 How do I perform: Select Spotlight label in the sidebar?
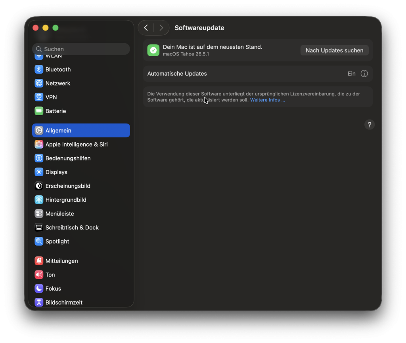click(x=57, y=241)
